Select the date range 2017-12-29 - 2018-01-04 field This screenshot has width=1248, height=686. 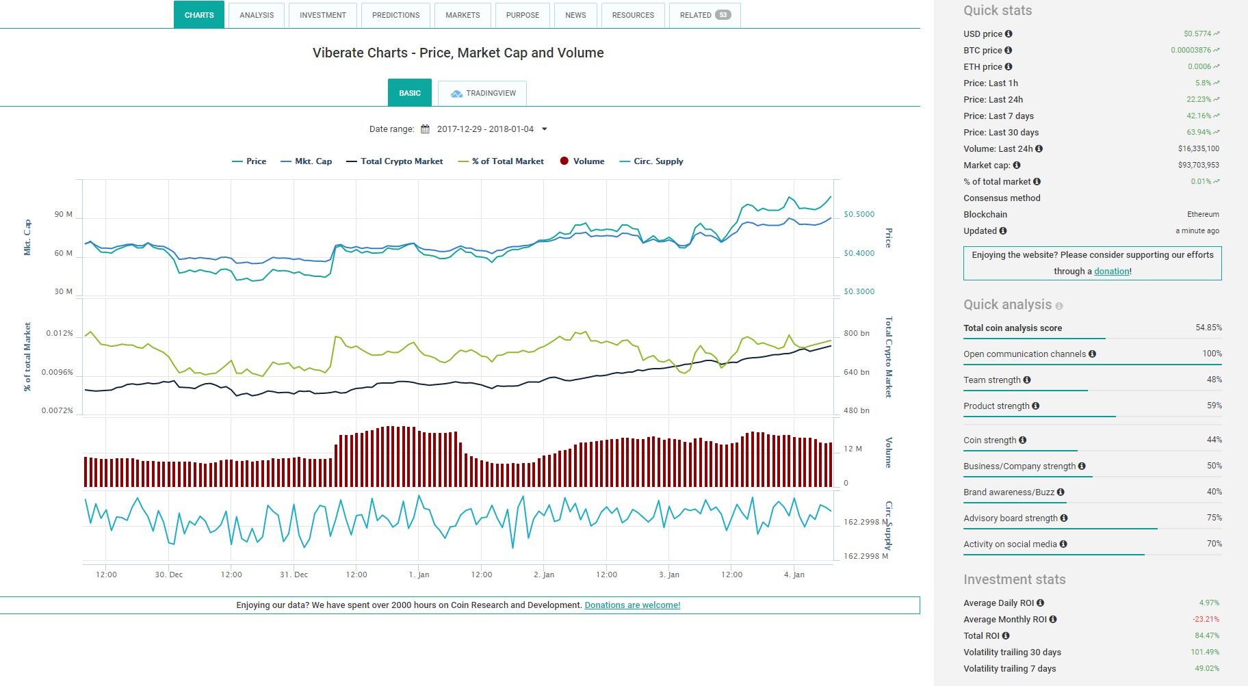click(x=485, y=129)
